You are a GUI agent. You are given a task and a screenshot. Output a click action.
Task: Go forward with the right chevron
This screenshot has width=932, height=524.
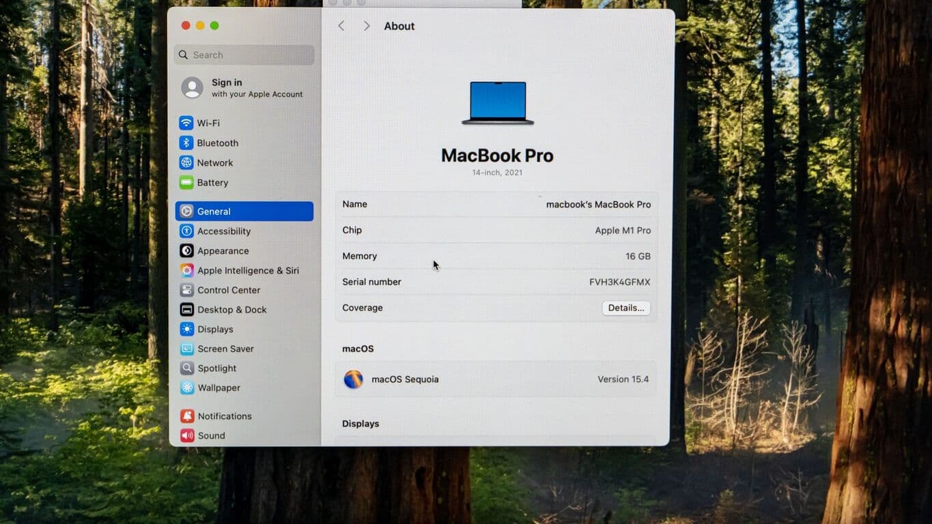pos(367,26)
